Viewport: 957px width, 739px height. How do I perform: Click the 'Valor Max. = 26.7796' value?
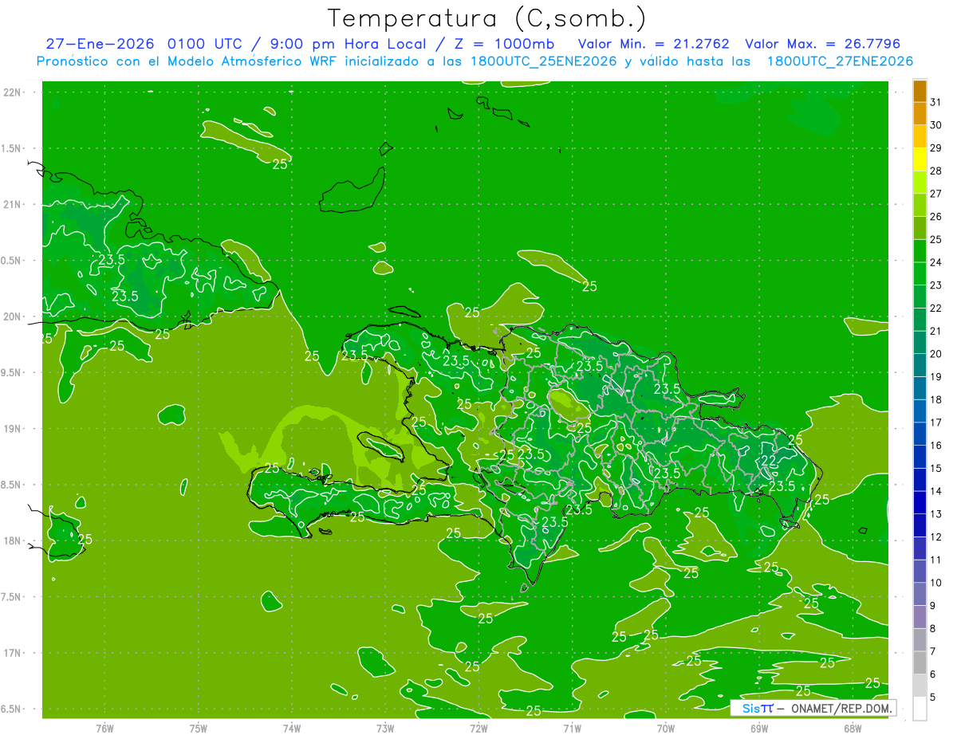click(822, 44)
